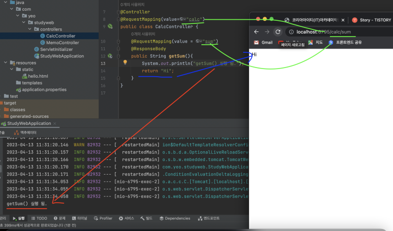This screenshot has width=393, height=231.
Task: Open the Endpoints (엔드포인트) tool window
Action: [208, 218]
